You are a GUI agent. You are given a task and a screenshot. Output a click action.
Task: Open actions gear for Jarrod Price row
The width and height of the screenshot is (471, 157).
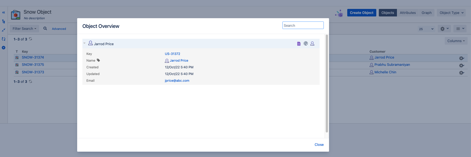(462, 58)
